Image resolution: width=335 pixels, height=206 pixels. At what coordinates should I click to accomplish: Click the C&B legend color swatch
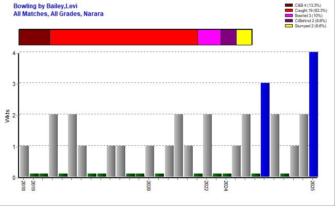[x=289, y=5]
